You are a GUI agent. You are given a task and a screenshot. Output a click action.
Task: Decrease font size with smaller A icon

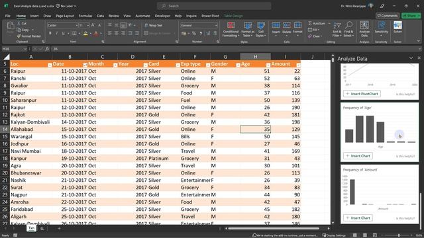pos(99,25)
